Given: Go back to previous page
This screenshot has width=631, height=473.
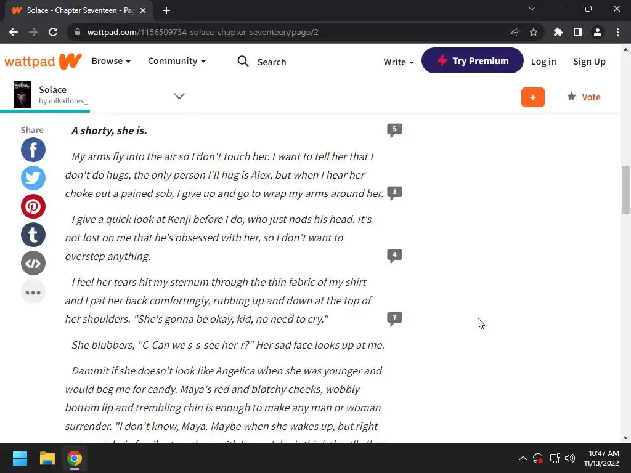Looking at the screenshot, I should [14, 32].
